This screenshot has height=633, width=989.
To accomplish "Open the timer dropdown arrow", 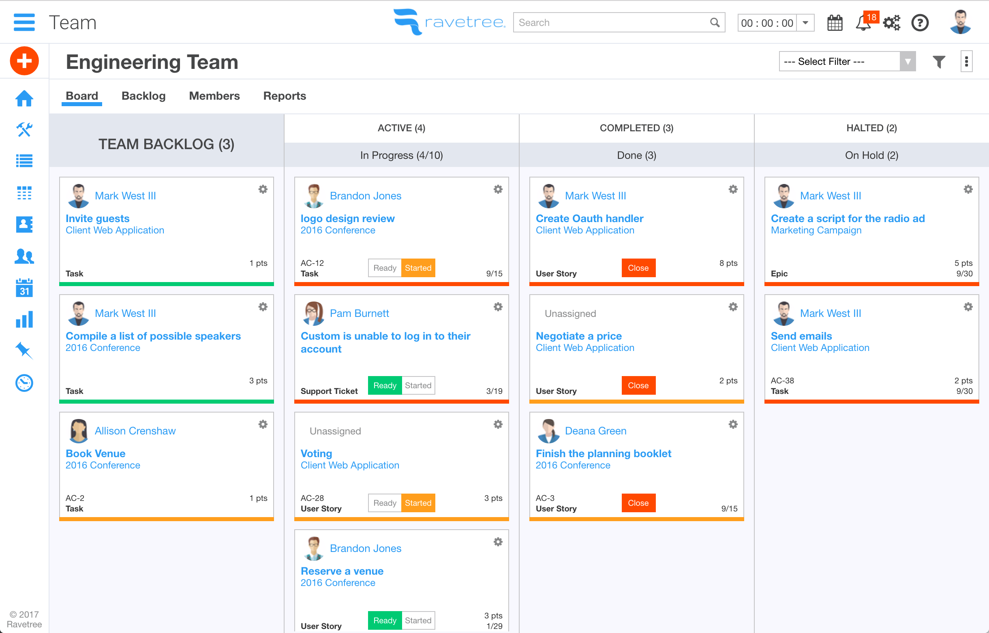I will (x=805, y=23).
